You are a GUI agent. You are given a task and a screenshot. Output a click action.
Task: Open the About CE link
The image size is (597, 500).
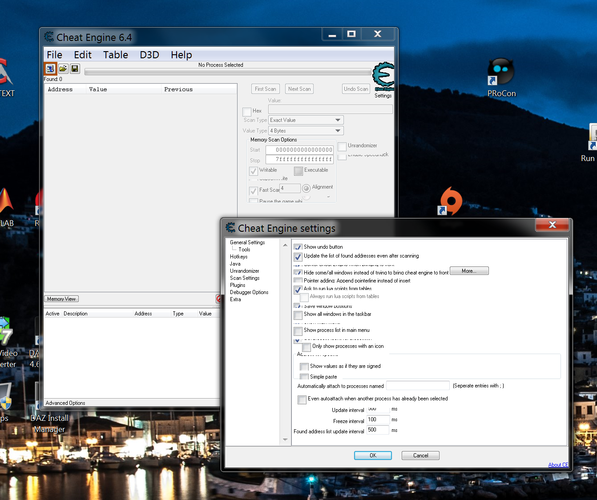(x=558, y=465)
